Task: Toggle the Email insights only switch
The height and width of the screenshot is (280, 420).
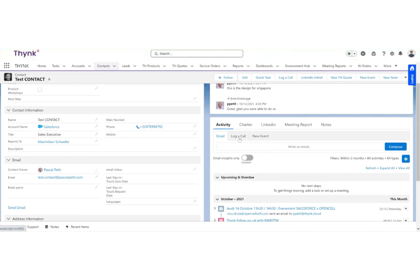Action: tap(247, 158)
